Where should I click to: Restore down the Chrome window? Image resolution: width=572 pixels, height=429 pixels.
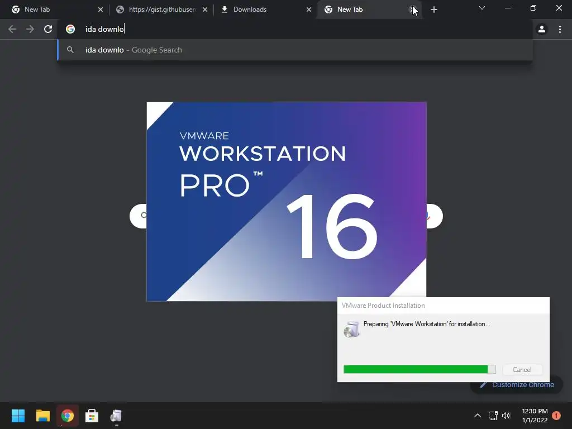click(x=533, y=8)
